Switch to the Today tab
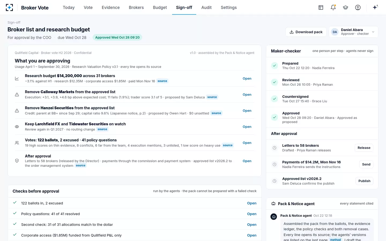Image resolution: width=386 pixels, height=241 pixels. (69, 7)
